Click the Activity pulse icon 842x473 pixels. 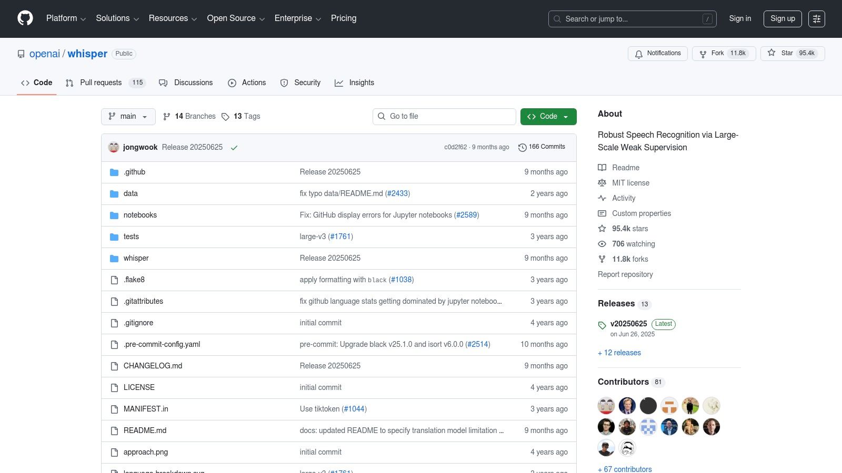click(602, 198)
